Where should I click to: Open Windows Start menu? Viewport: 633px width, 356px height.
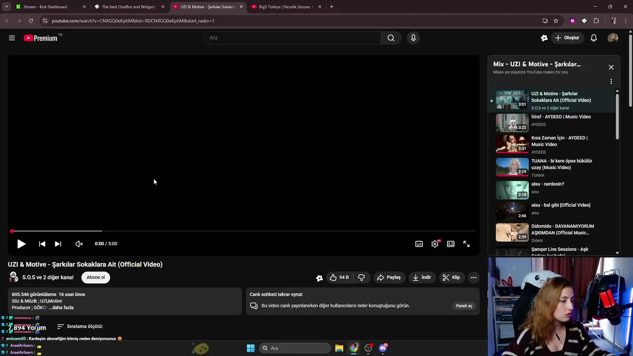(251, 348)
